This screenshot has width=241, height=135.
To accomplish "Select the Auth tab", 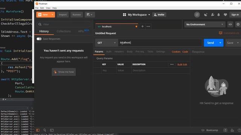I will pyautogui.click(x=109, y=52).
